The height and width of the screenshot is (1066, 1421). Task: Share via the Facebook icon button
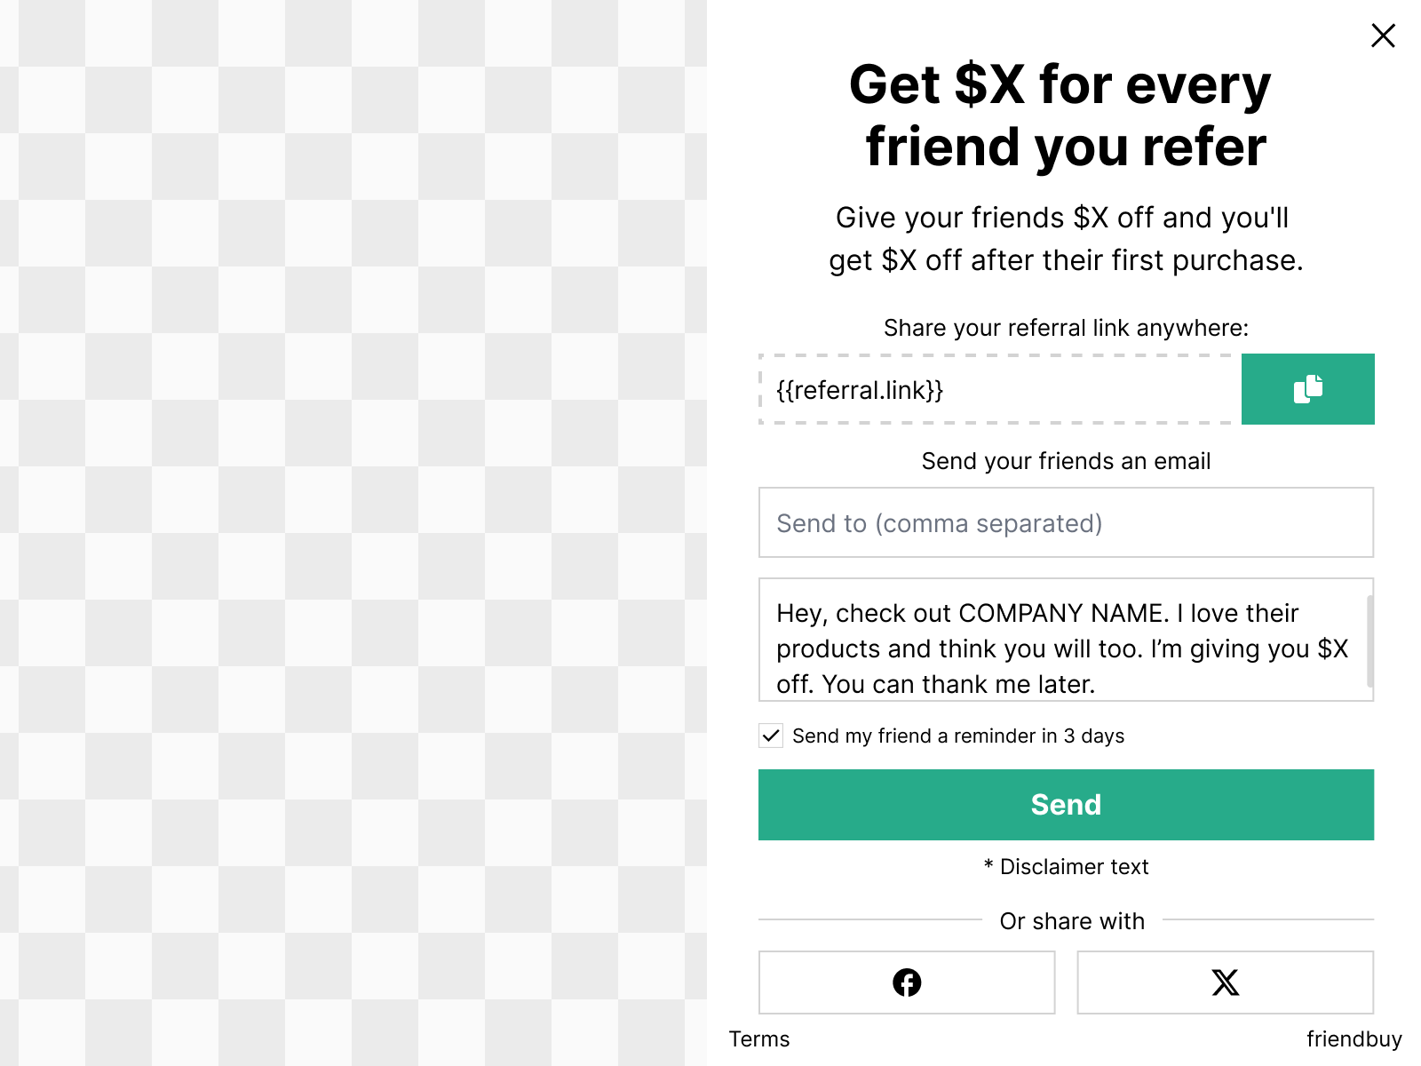tap(907, 982)
